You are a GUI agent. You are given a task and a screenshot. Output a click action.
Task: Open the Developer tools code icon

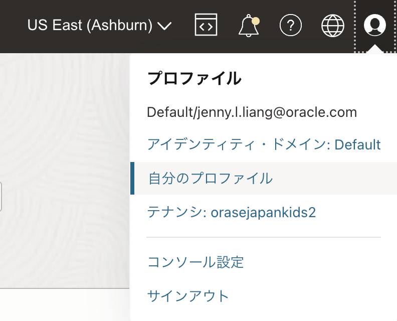tap(206, 25)
